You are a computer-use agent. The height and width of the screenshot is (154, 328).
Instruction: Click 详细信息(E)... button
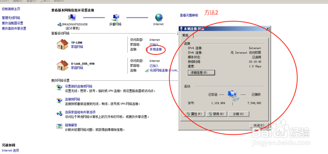[x=201, y=73]
